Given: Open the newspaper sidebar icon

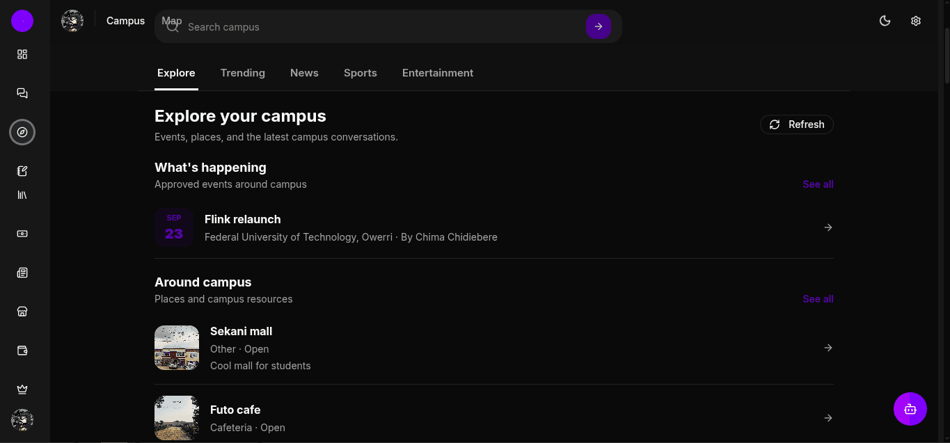Looking at the screenshot, I should (x=22, y=273).
